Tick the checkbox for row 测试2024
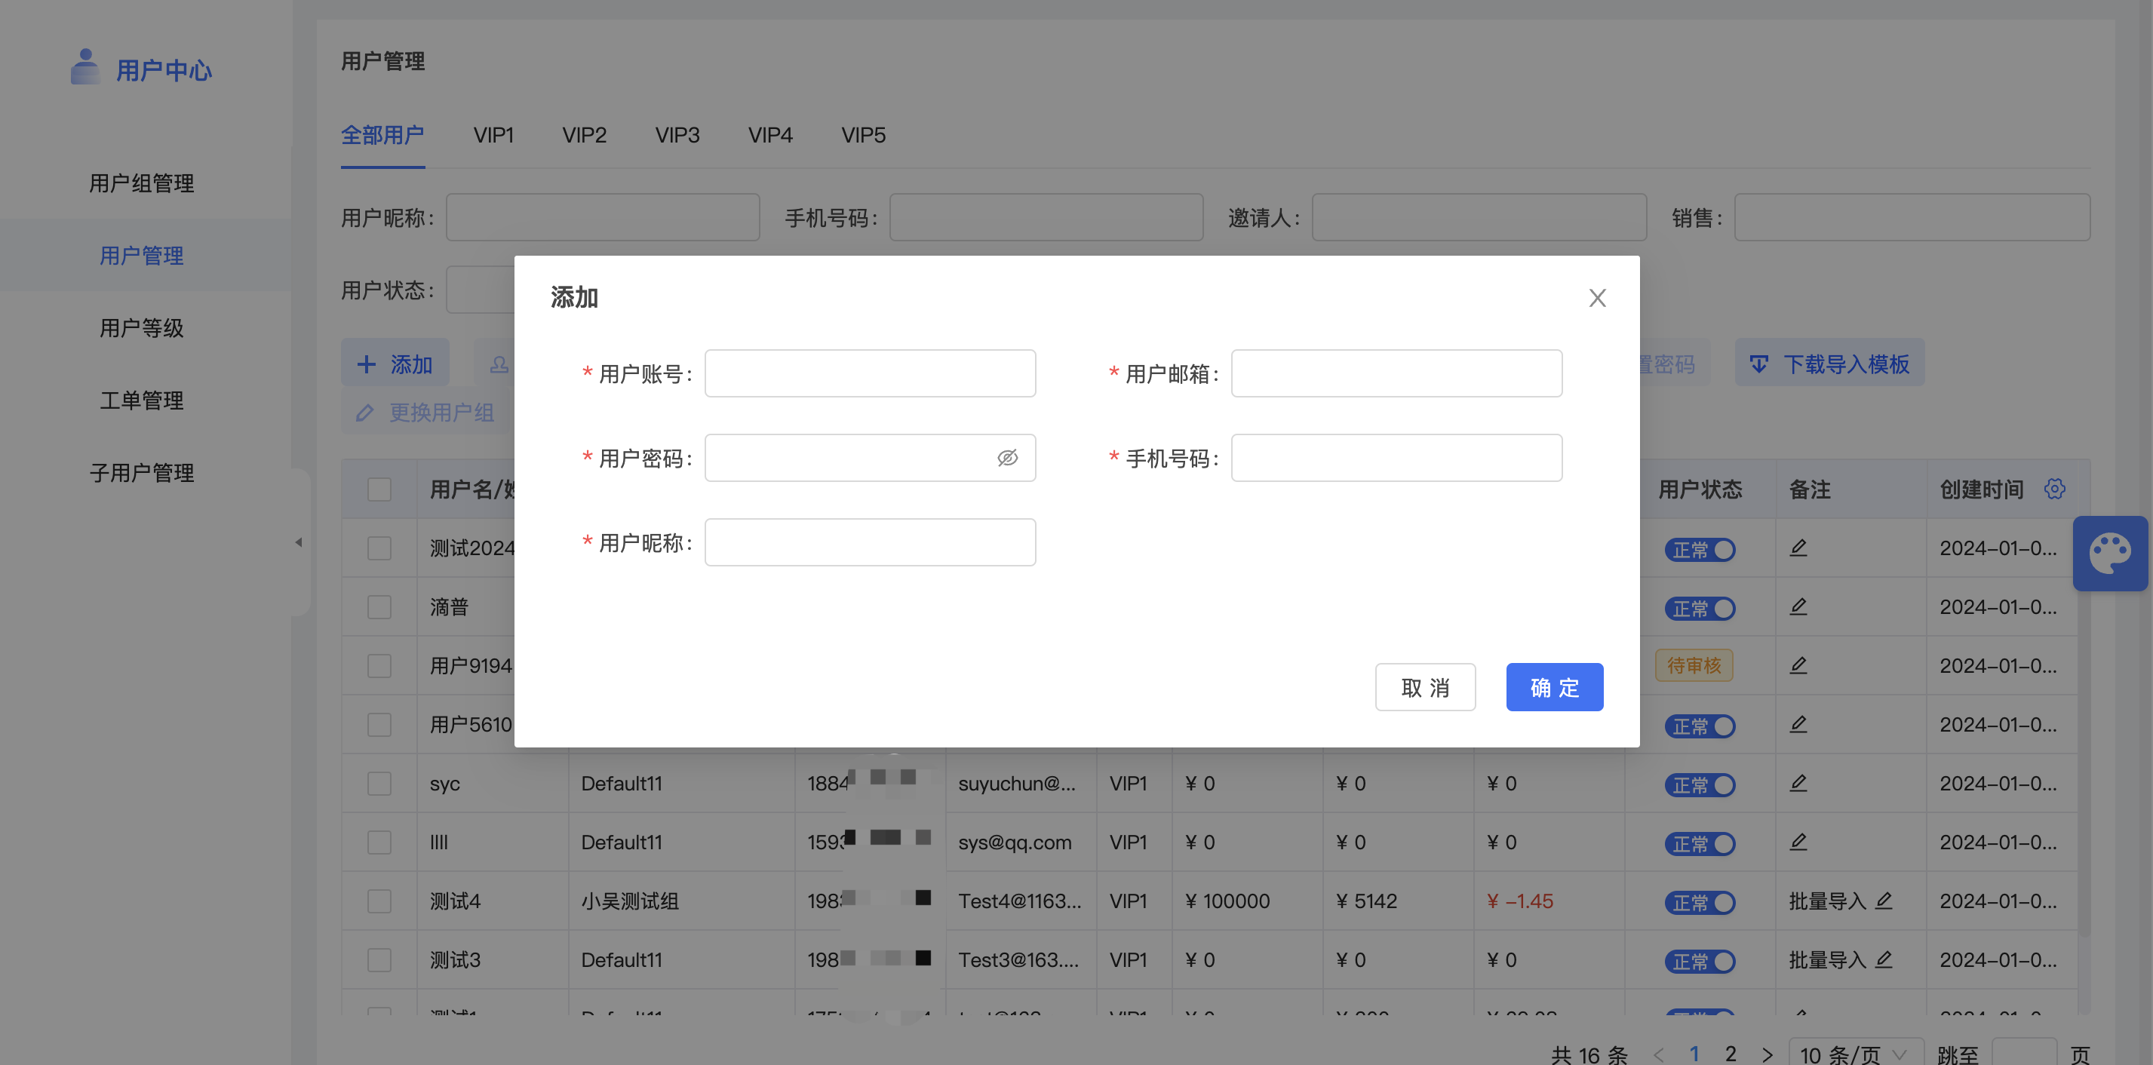The height and width of the screenshot is (1065, 2153). [379, 548]
